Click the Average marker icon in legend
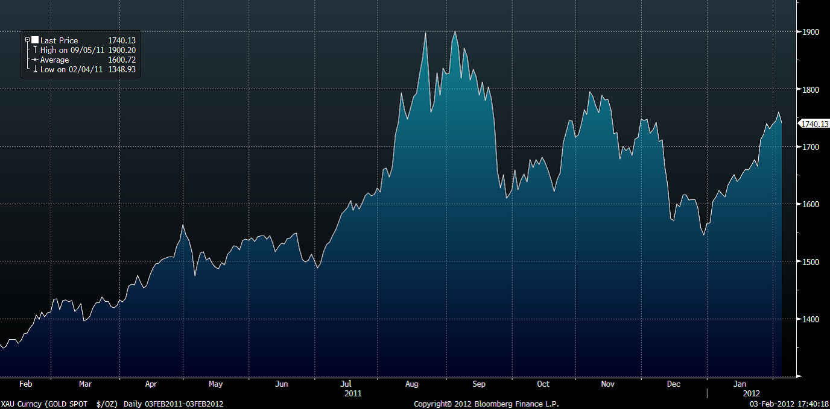This screenshot has width=830, height=409. [35, 60]
